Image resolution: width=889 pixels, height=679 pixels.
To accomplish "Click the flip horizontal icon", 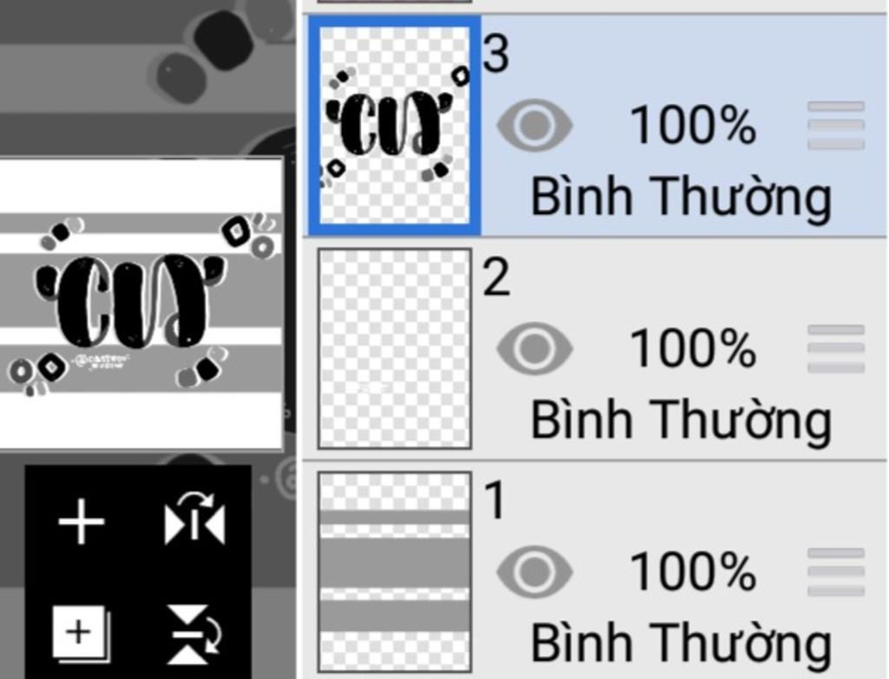I will [x=194, y=519].
